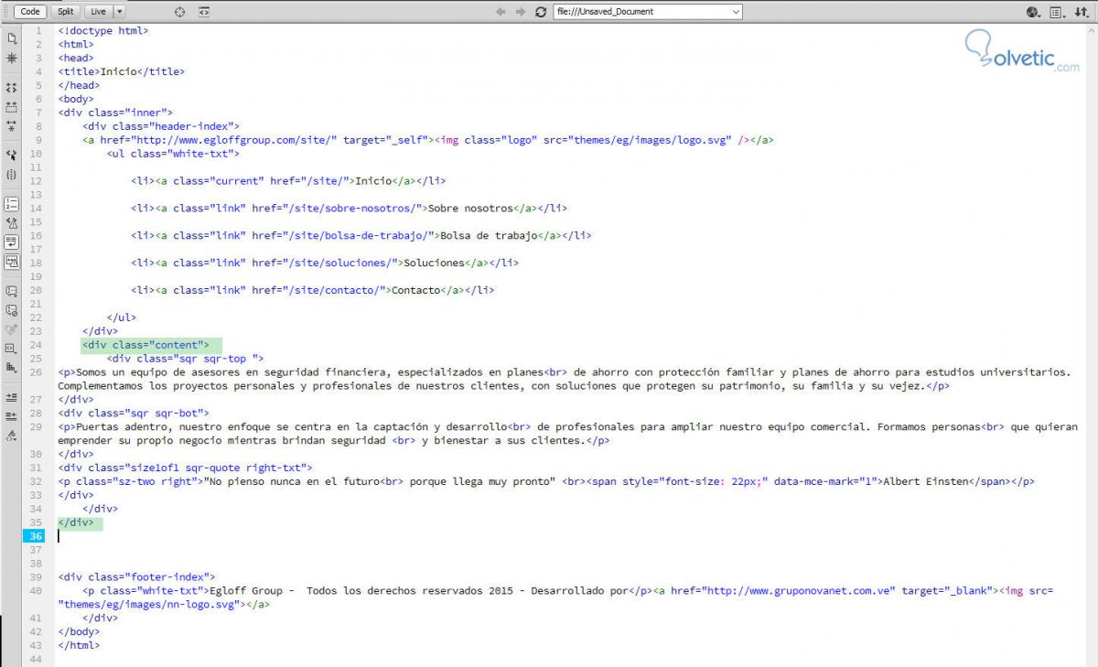Switch to Code view
The image size is (1098, 667).
point(30,12)
